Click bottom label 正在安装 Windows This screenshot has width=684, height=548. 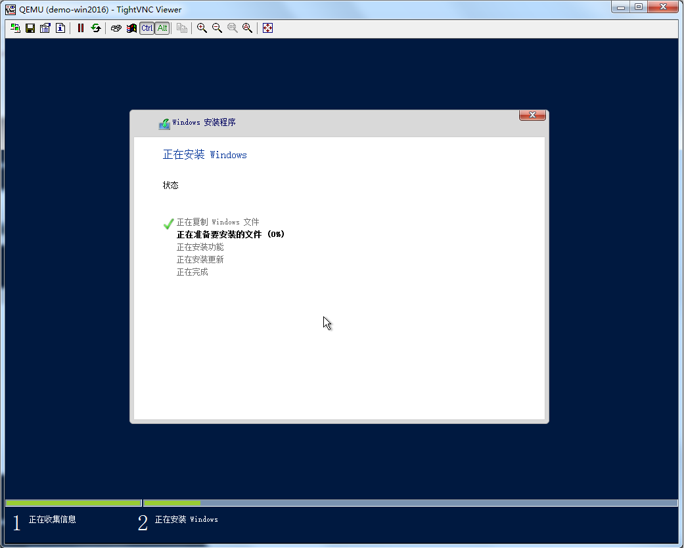(x=186, y=519)
